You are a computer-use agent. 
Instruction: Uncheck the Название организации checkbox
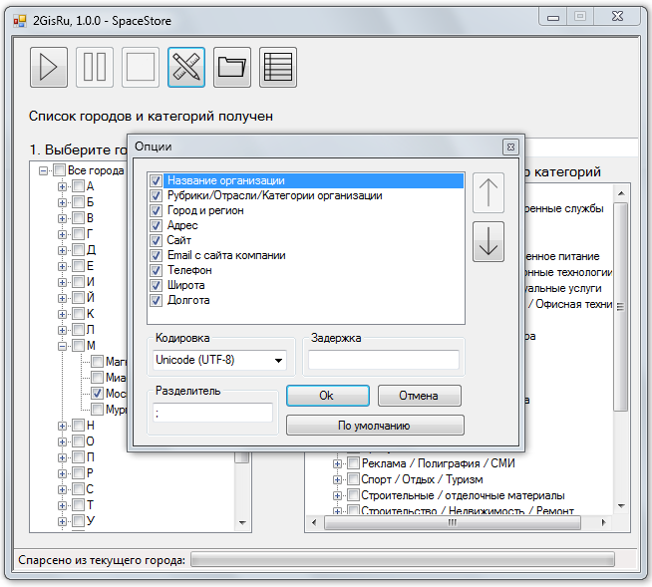pyautogui.click(x=156, y=180)
